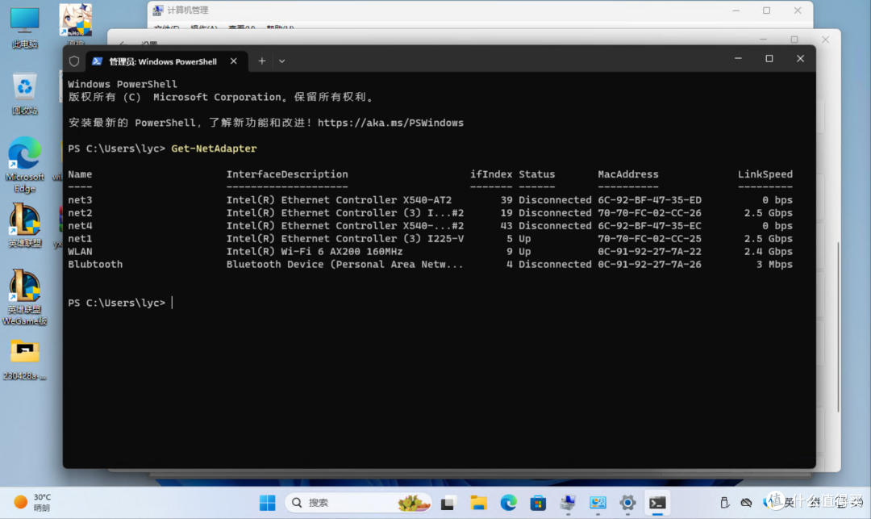Select the net1 adapter name
The image size is (871, 519).
pyautogui.click(x=80, y=238)
